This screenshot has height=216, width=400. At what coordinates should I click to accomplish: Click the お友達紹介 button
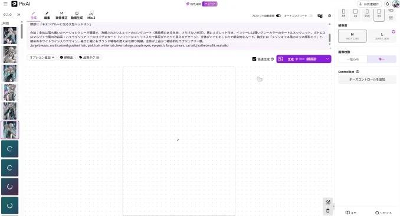(x=369, y=4)
